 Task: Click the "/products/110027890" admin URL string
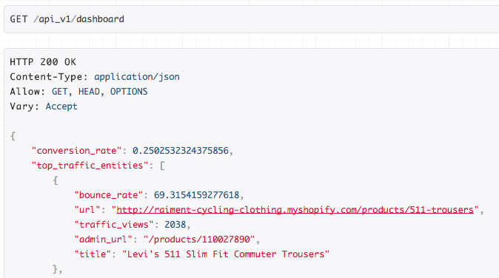[199, 240]
